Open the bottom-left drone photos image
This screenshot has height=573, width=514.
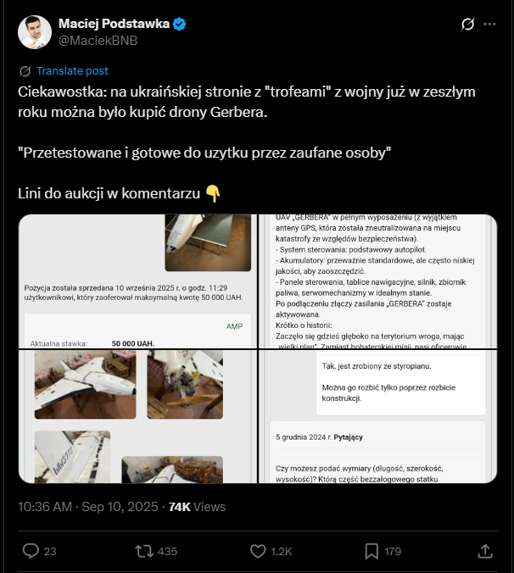coord(137,417)
